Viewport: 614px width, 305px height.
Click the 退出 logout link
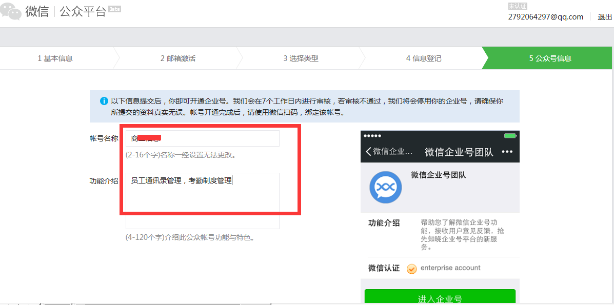coord(605,17)
